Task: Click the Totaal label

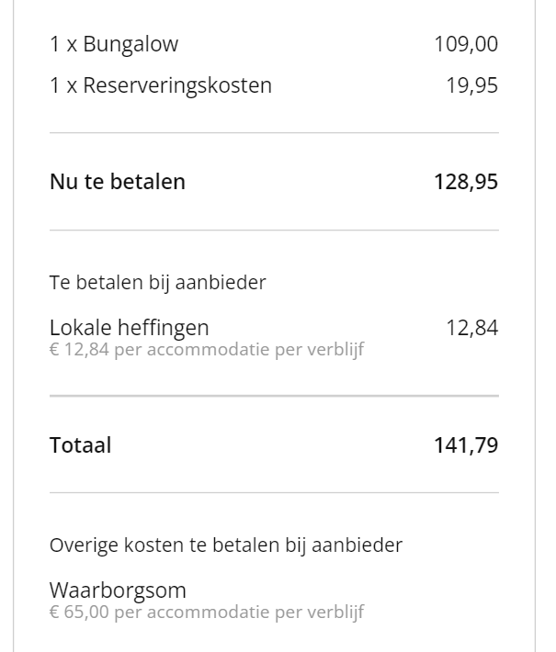Action: [80, 445]
